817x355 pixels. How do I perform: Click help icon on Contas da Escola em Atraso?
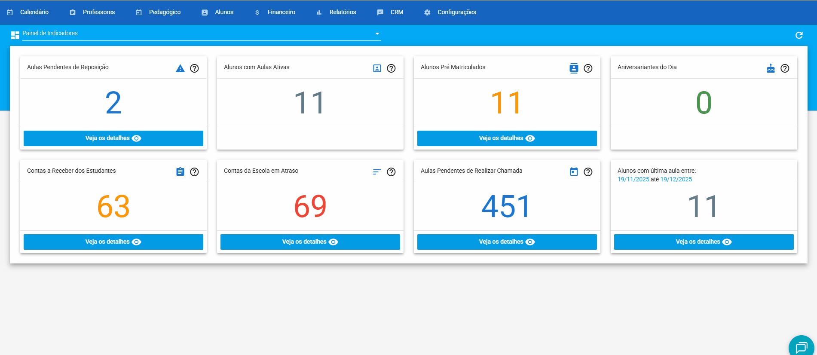point(391,172)
